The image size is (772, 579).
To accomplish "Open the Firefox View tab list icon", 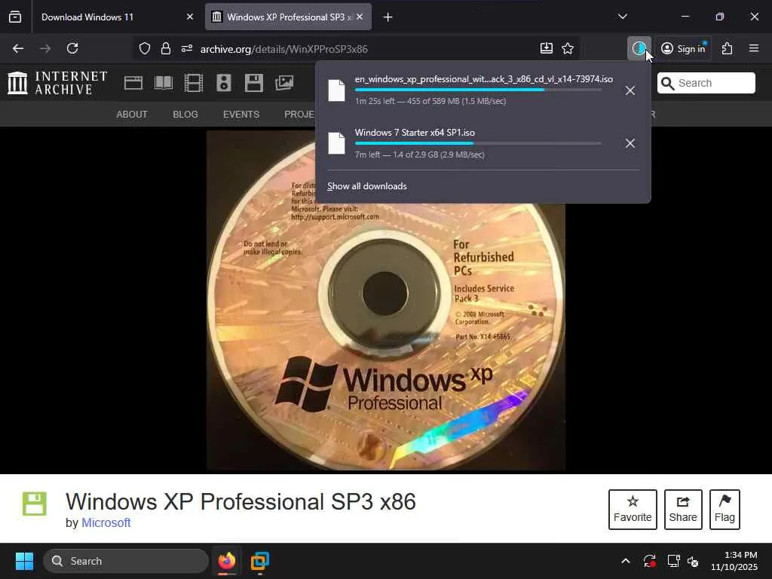I will [x=15, y=17].
